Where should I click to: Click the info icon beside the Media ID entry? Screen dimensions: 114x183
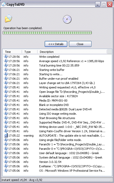[x=6, y=100]
